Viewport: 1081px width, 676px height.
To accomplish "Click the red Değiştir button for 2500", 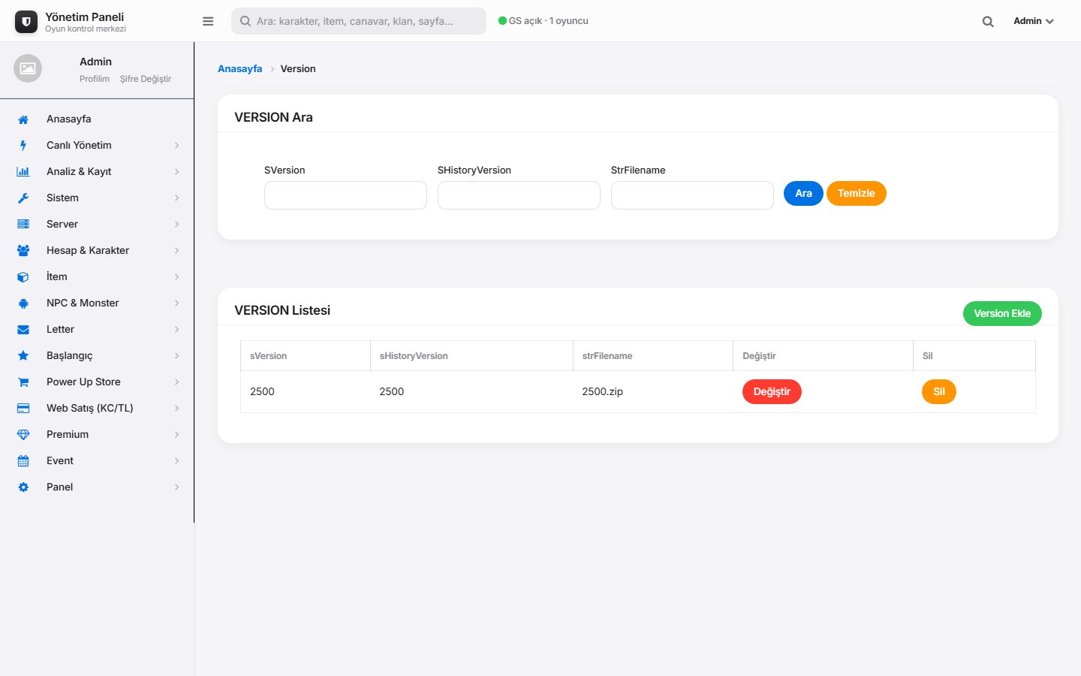I will [772, 391].
